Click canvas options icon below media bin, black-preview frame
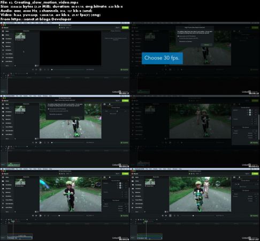The height and width of the screenshot is (241, 260). [x=36, y=66]
